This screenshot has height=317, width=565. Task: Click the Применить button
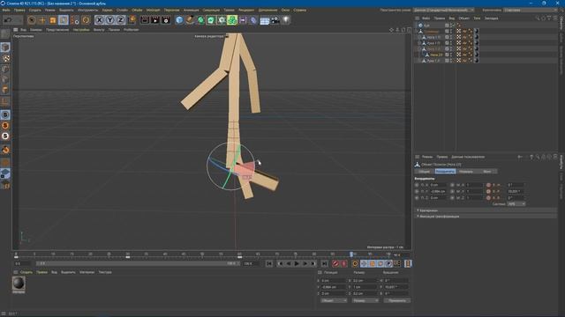(396, 300)
